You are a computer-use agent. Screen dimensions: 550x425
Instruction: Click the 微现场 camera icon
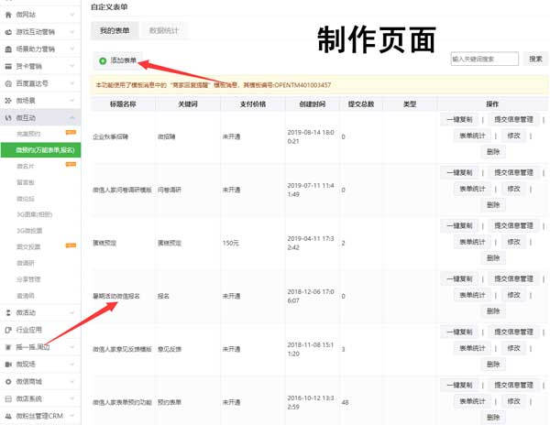(x=8, y=365)
